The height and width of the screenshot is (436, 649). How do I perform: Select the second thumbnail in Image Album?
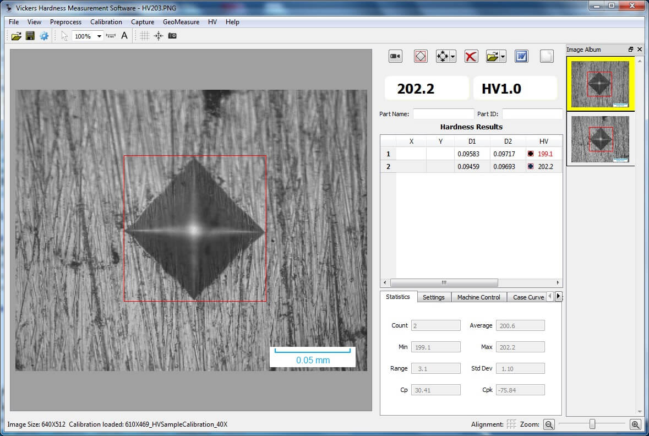pyautogui.click(x=600, y=139)
